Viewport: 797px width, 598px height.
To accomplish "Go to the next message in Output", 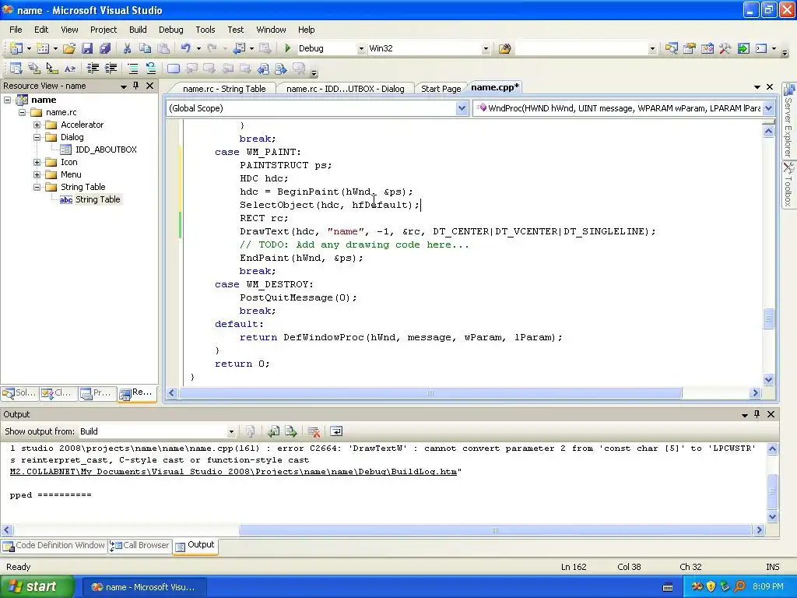I will [291, 431].
